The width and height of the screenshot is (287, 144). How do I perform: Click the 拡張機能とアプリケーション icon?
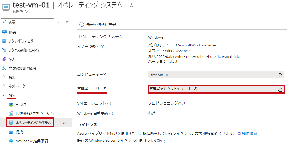tap(11, 114)
